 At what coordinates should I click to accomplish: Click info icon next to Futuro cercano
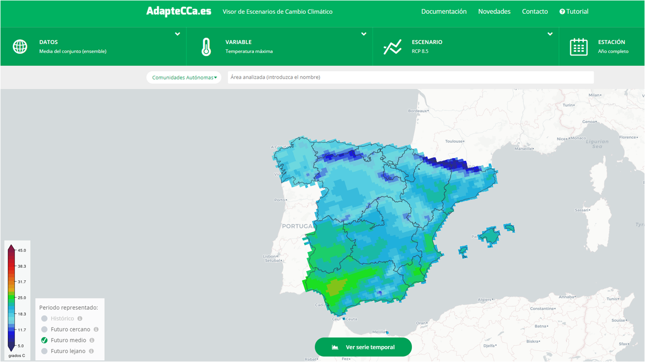pyautogui.click(x=96, y=329)
